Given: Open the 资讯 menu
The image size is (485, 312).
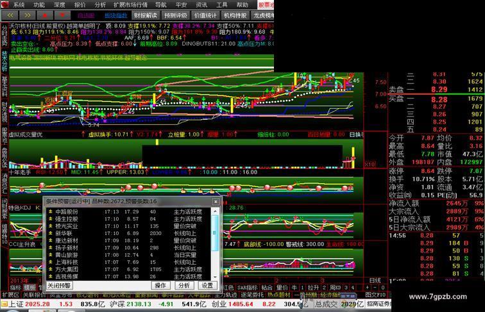Looking at the screenshot, I should (201, 4).
